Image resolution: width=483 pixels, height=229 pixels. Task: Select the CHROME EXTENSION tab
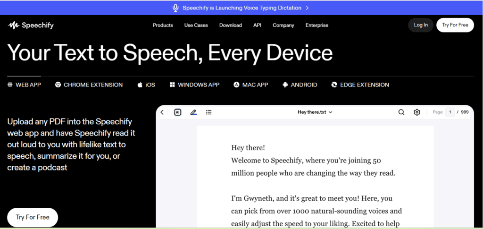pyautogui.click(x=89, y=85)
